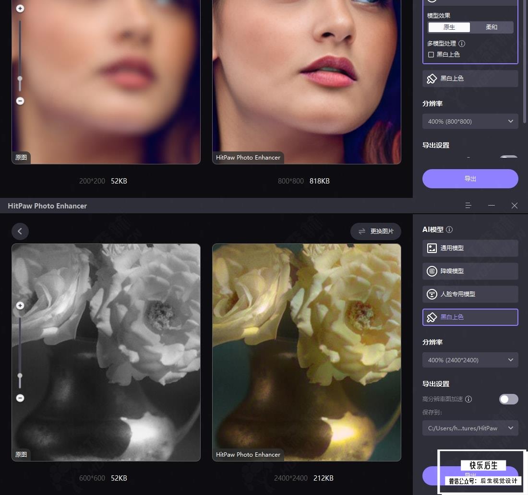Viewport: 528px width, 495px height.
Task: Click the 导出 export button in upper window
Action: 470,179
